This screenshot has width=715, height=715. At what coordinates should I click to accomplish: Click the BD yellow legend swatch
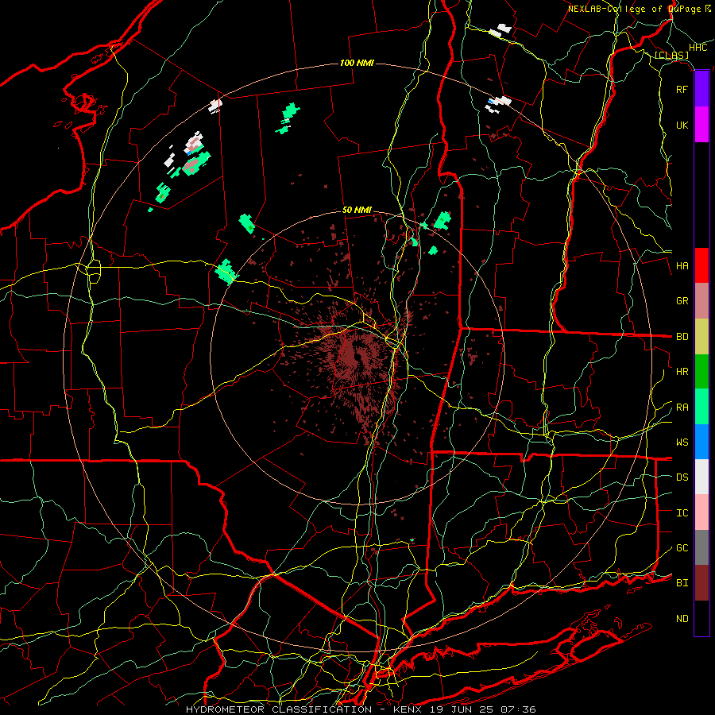(701, 336)
